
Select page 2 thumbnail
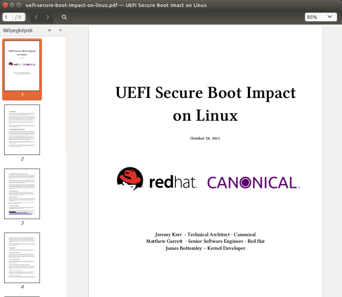coord(22,130)
